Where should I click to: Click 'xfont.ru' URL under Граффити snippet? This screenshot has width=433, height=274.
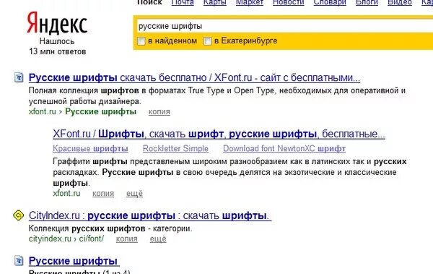point(66,193)
